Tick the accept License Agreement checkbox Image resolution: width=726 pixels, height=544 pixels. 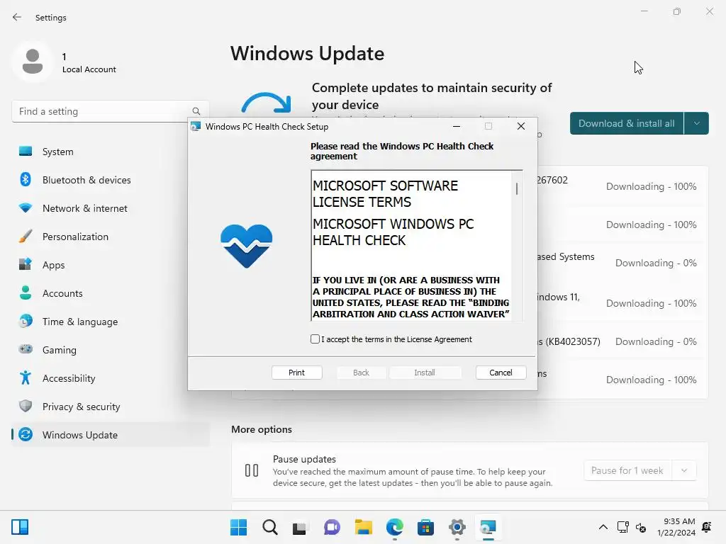coord(315,339)
